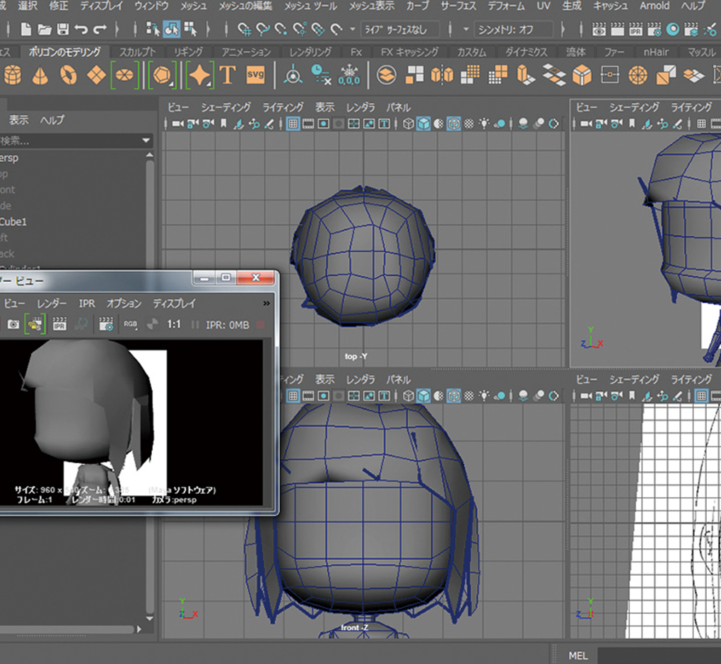Open the dropdown arrow left of Symmetry field
Viewport: 721px width, 664px height.
point(466,30)
